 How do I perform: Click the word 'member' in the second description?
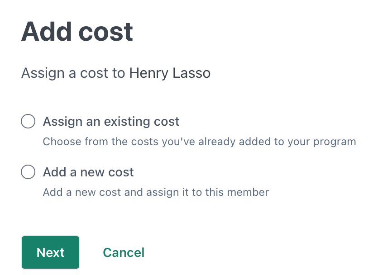coord(251,192)
